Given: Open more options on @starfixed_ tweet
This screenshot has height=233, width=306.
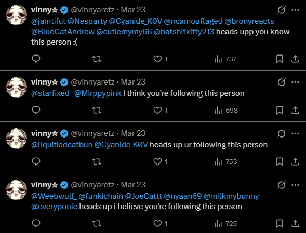Looking at the screenshot, I should tap(295, 83).
